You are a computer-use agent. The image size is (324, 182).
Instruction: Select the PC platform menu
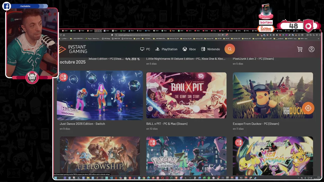145,49
